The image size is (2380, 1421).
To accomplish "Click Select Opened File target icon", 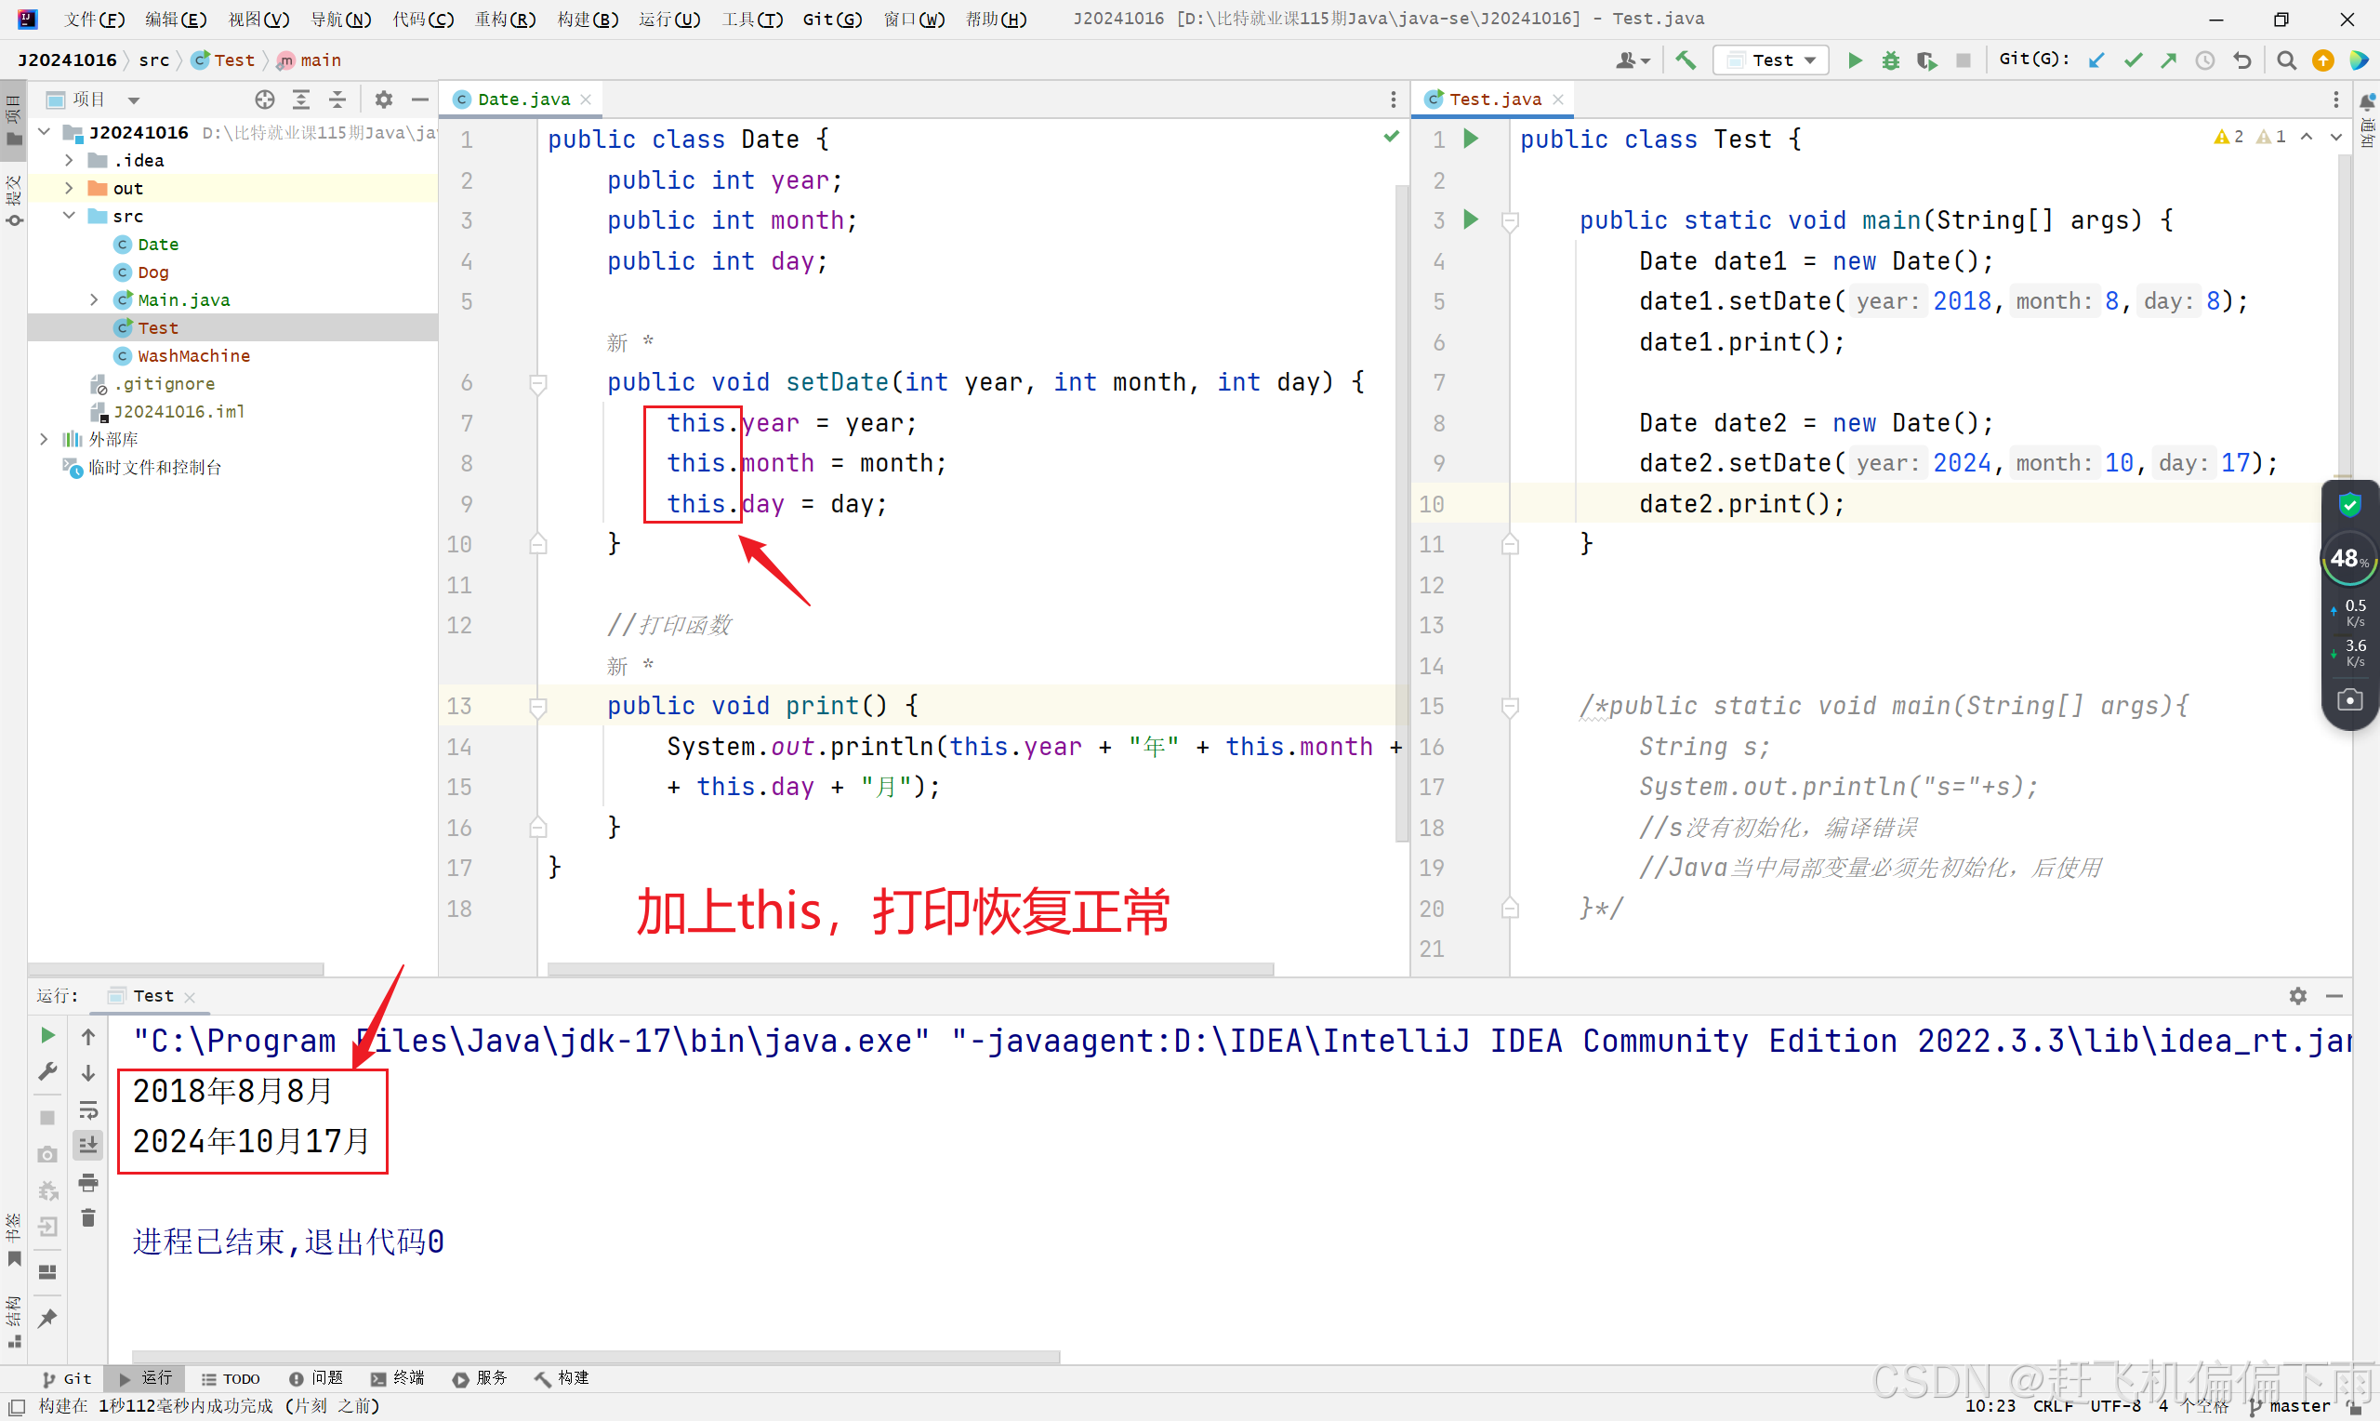I will 264,100.
